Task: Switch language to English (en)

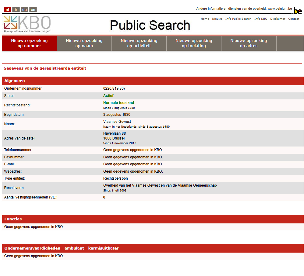Action: pos(33,10)
